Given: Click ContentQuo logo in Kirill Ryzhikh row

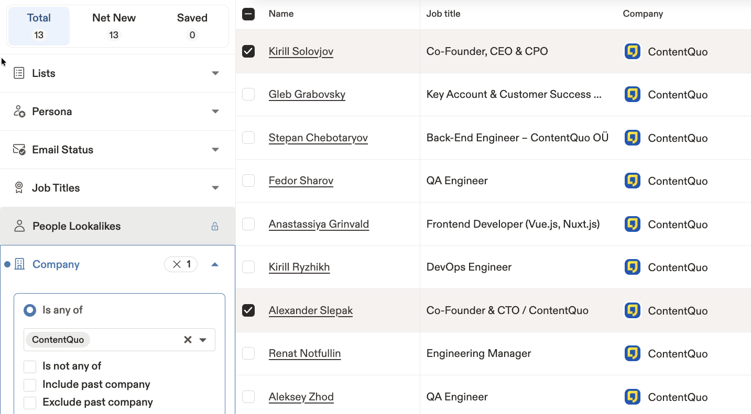Looking at the screenshot, I should click(633, 267).
